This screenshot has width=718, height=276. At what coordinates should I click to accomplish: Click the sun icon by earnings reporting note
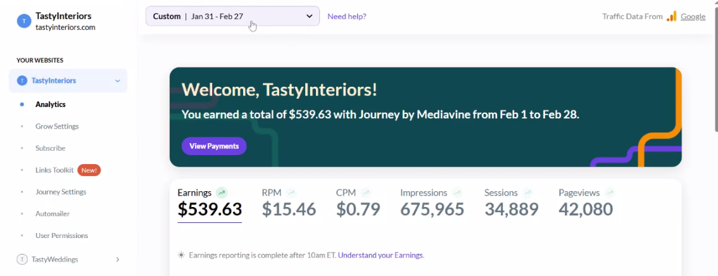pos(181,255)
